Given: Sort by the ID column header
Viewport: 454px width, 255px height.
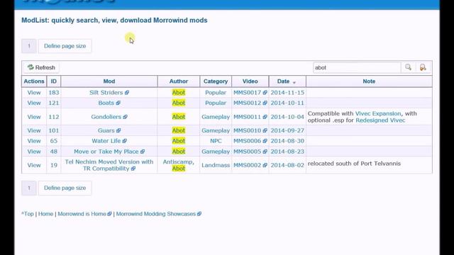Looking at the screenshot, I should (x=54, y=81).
